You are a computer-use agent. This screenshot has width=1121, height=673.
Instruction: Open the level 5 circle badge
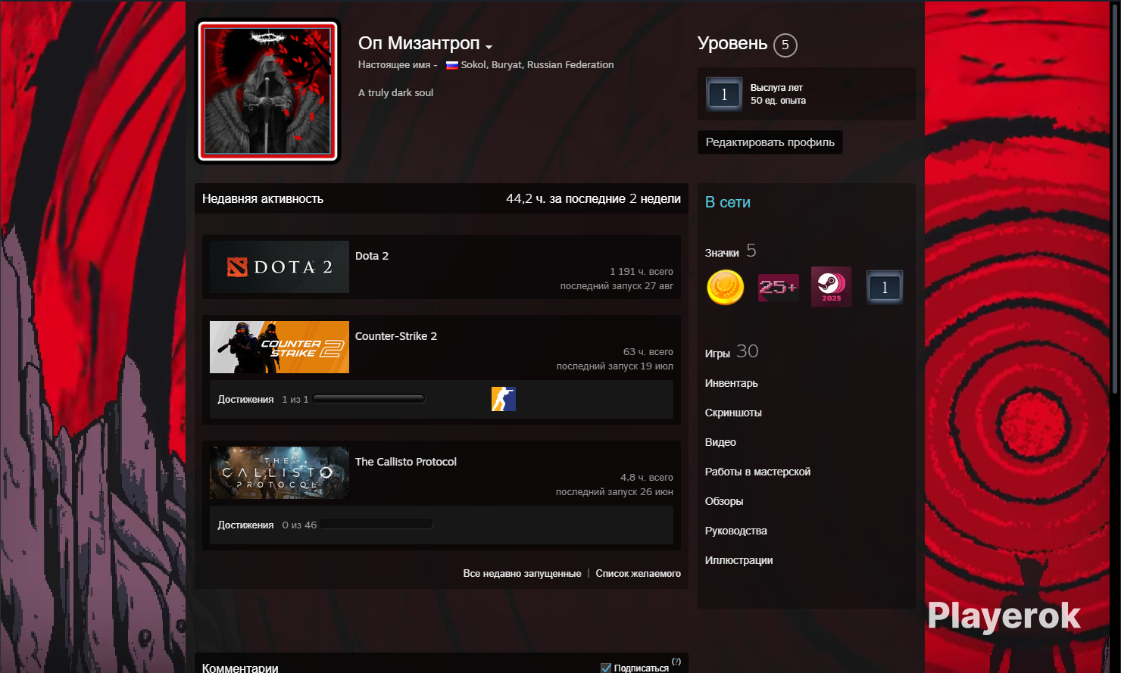(x=785, y=45)
